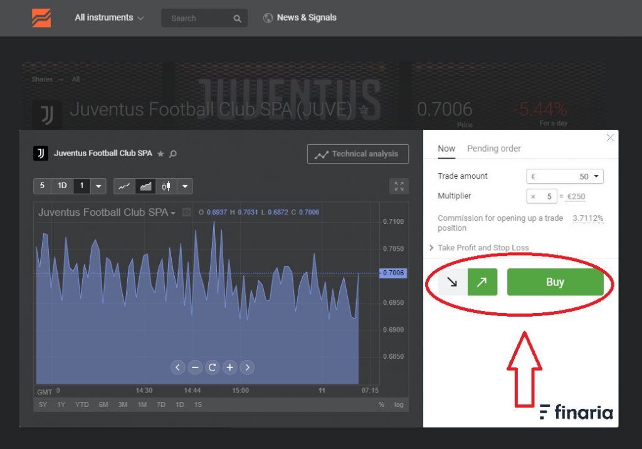Click the 0.7006 current price label on axis
Viewport: 642px width, 449px height.
point(393,273)
